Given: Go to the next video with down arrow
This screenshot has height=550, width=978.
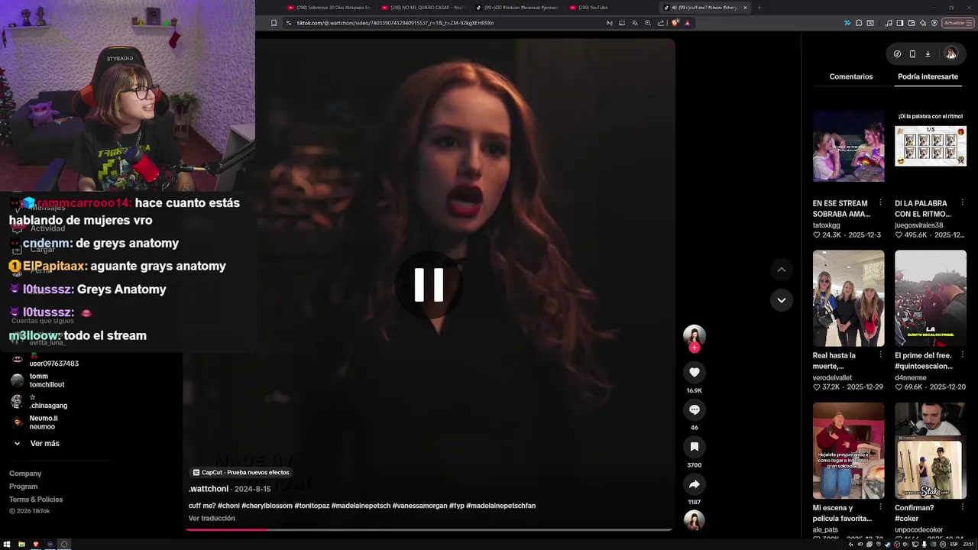Looking at the screenshot, I should pos(781,300).
